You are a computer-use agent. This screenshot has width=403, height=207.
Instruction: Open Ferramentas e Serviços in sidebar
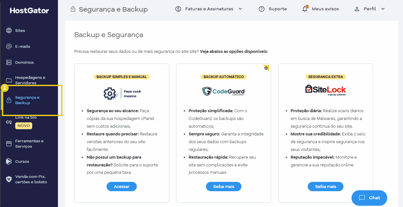(x=29, y=144)
